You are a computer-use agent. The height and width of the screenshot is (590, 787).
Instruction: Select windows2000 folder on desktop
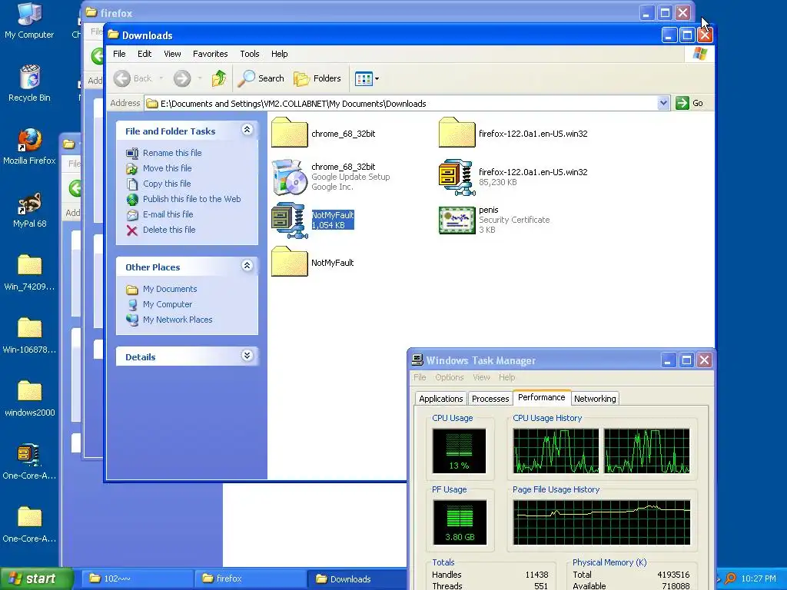[x=29, y=399]
